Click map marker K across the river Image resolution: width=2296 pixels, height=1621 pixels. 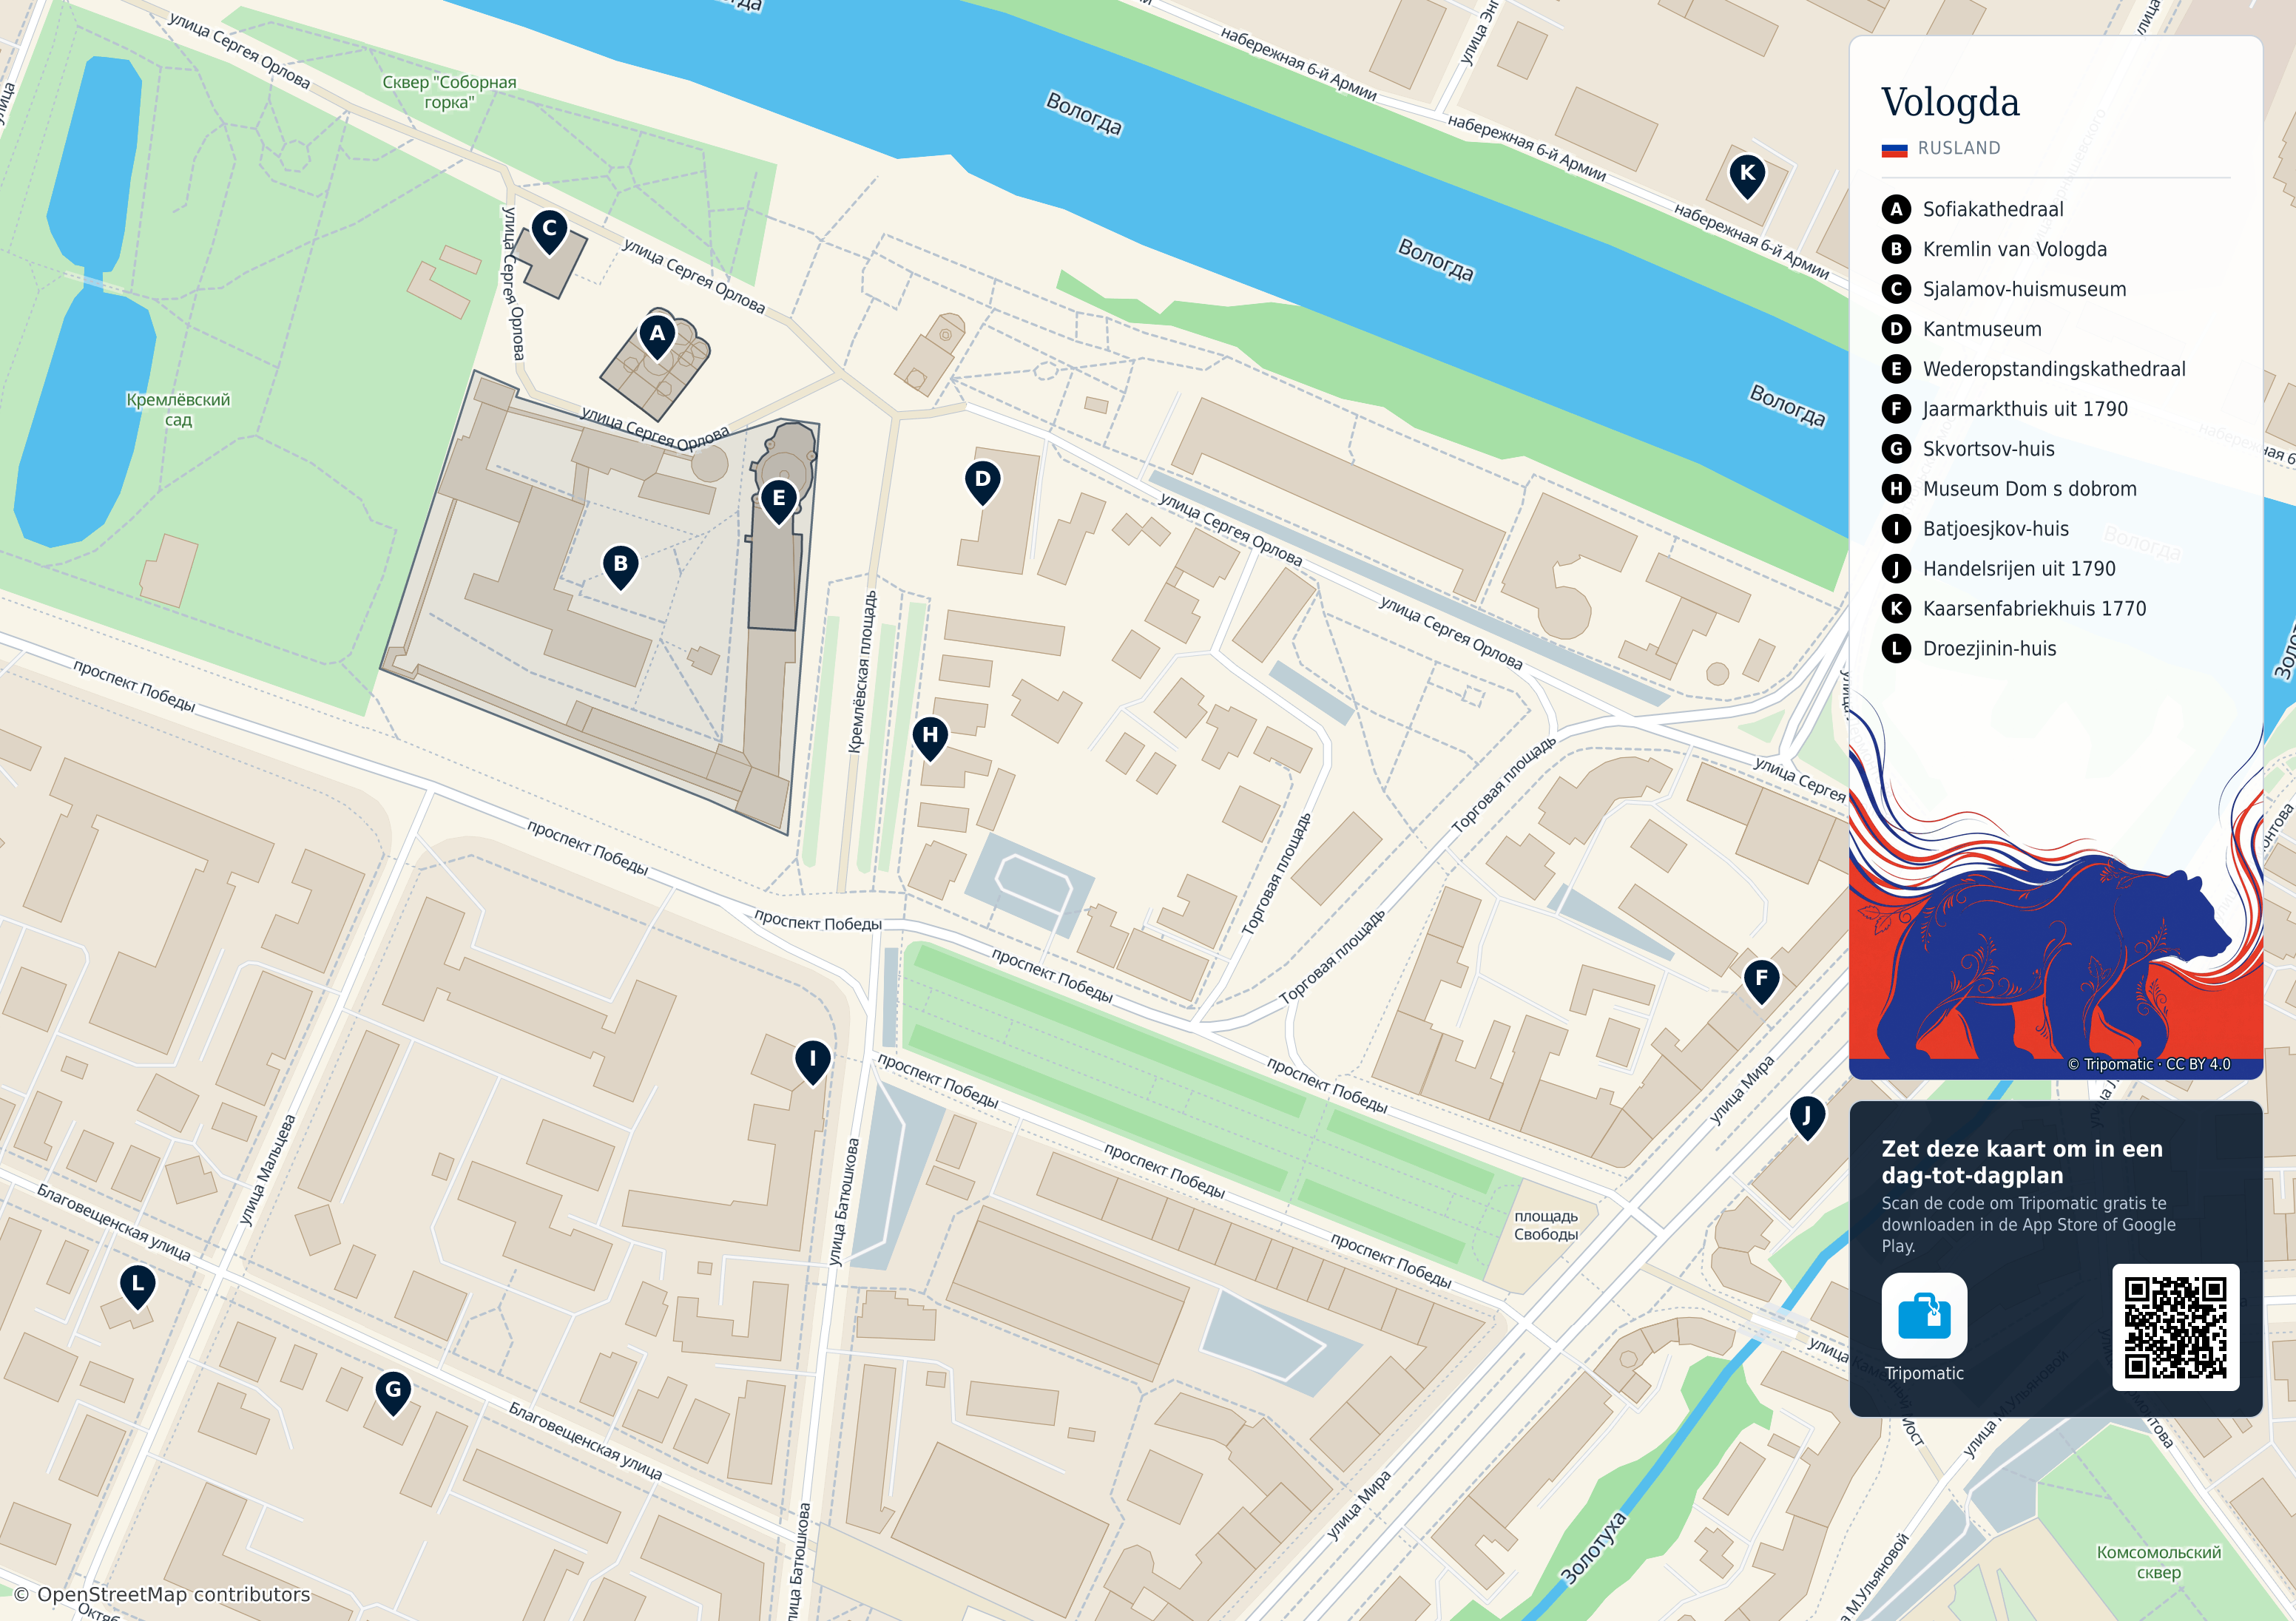(1747, 176)
